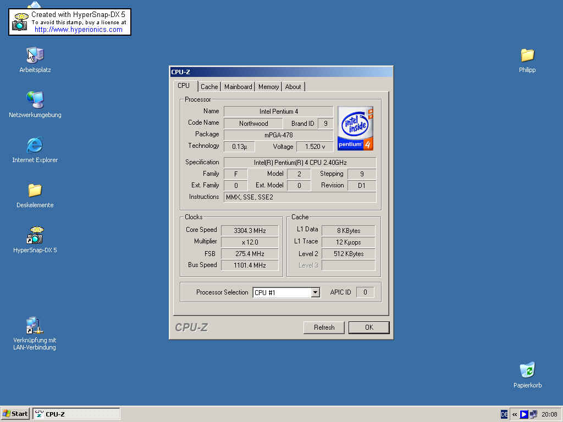The image size is (563, 422).
Task: Click the processor Name field Intel Pentium 4
Action: coord(279,112)
